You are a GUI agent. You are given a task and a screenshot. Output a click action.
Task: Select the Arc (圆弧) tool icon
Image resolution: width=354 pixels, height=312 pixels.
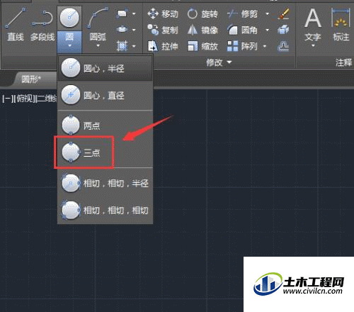click(x=98, y=18)
